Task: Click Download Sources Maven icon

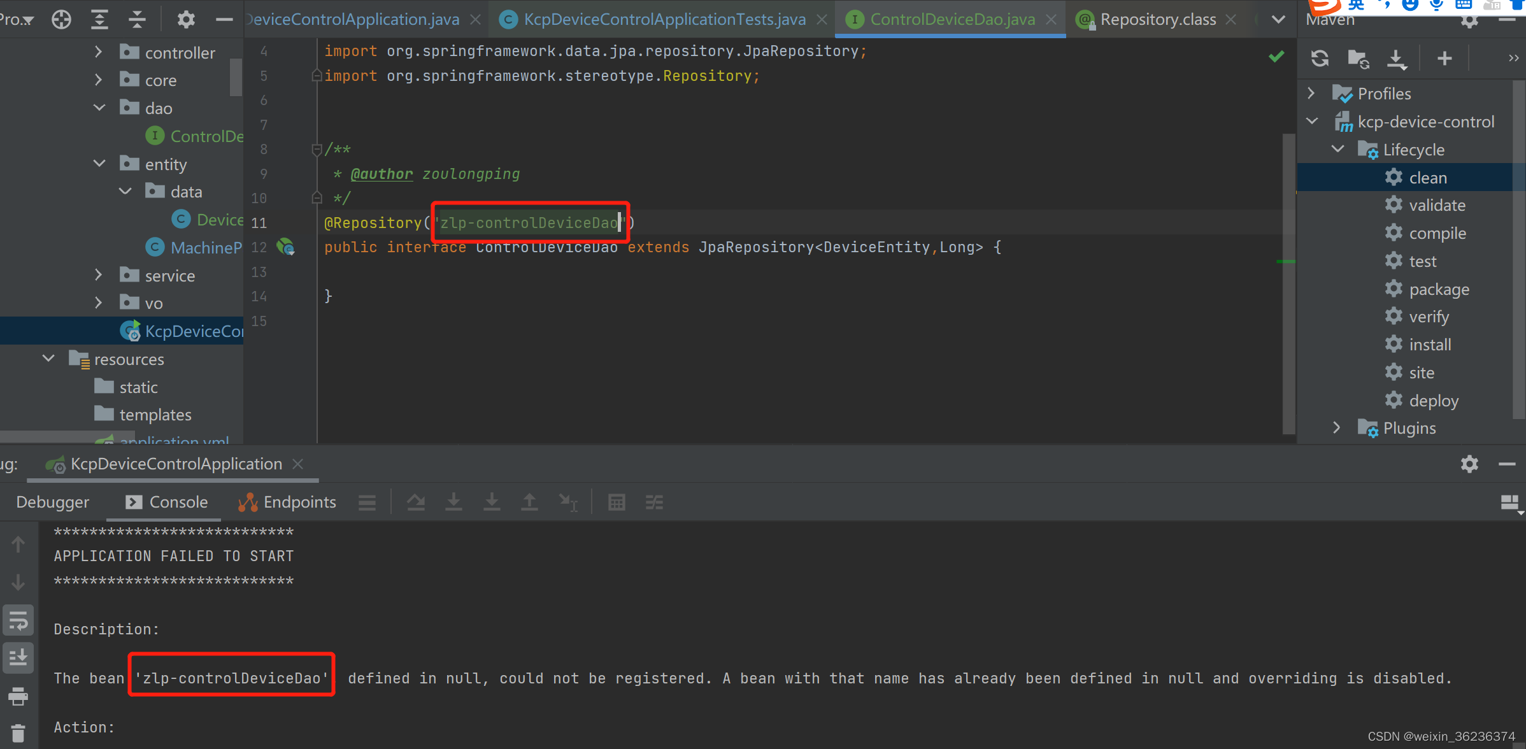Action: [1397, 58]
